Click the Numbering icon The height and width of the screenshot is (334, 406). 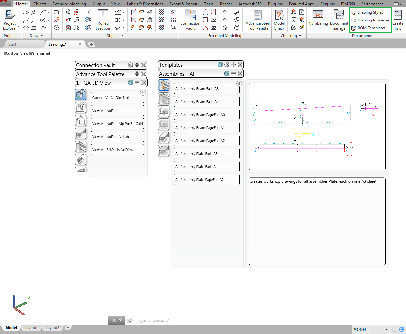[x=318, y=18]
